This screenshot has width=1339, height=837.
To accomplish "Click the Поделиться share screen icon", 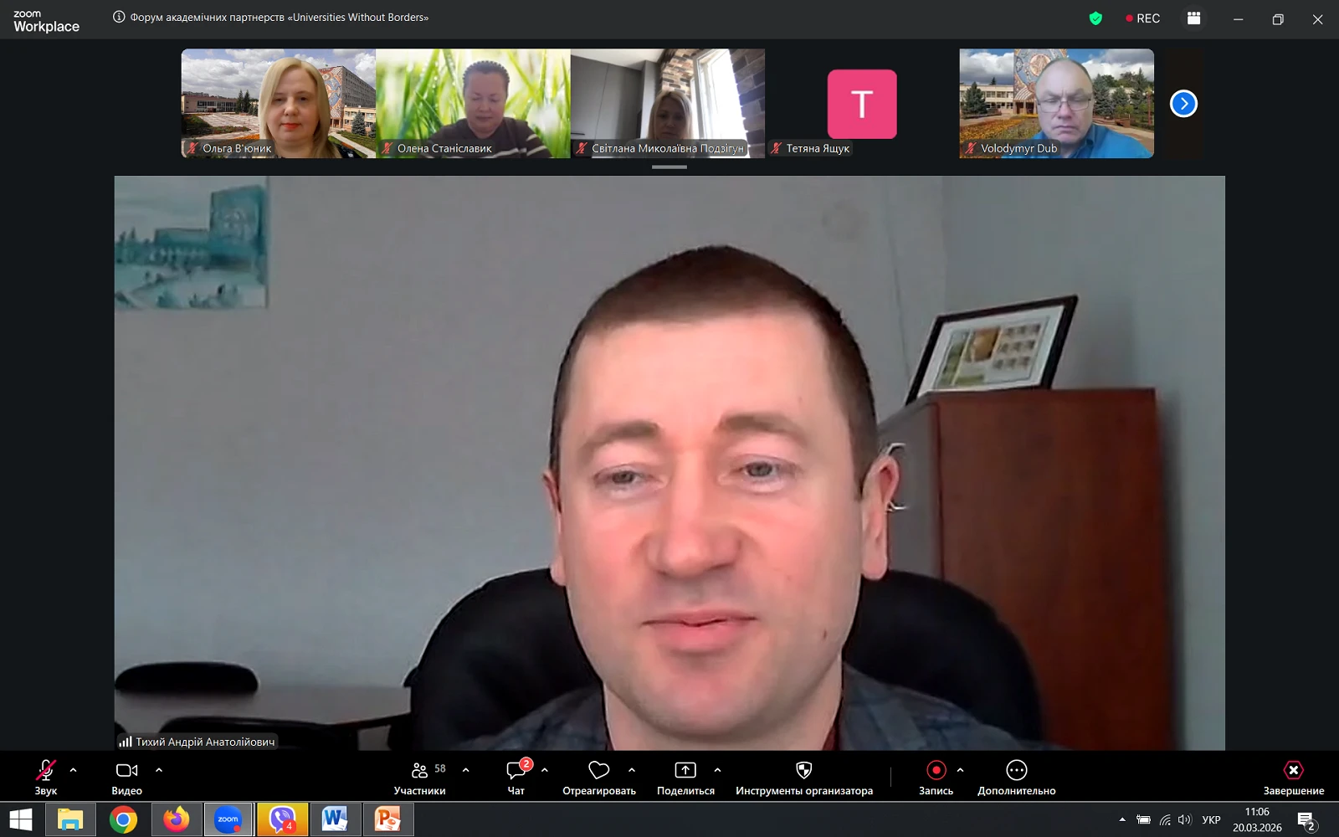I will pyautogui.click(x=685, y=770).
